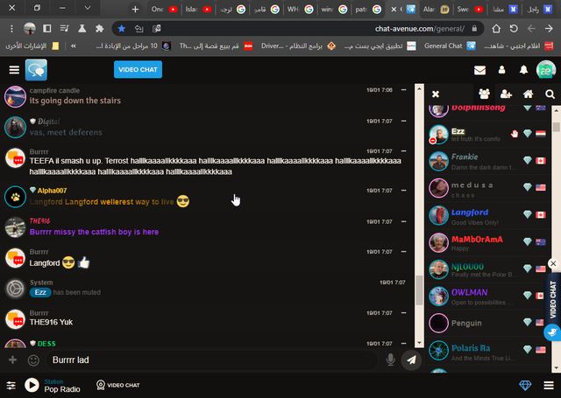
Task: Click the Alpha007 username in chat
Action: click(53, 191)
